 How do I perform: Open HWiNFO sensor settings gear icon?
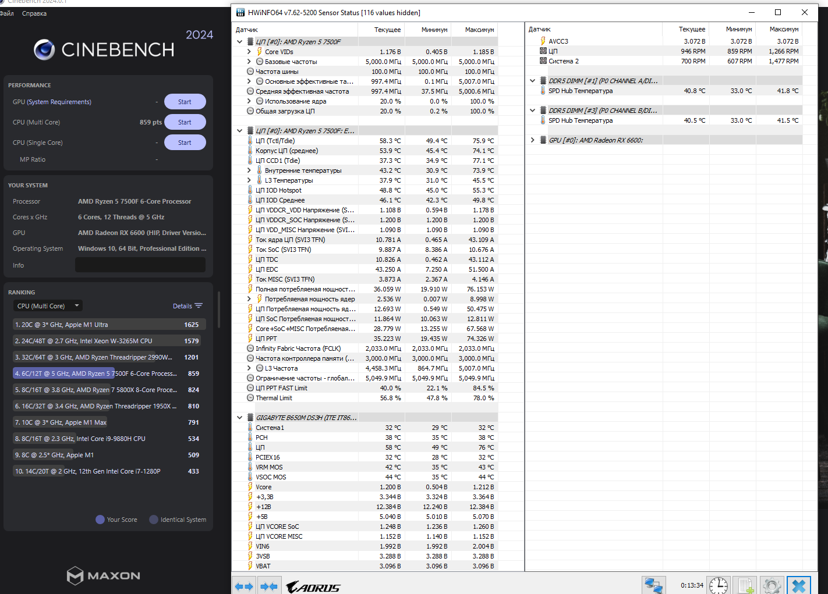click(772, 585)
